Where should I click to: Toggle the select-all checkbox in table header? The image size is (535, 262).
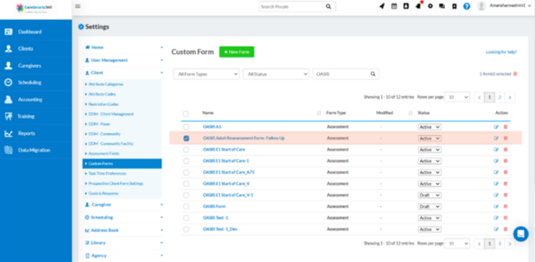[x=186, y=113]
